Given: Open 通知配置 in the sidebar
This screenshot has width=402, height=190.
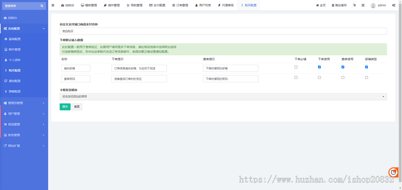Looking at the screenshot, I should (x=14, y=81).
